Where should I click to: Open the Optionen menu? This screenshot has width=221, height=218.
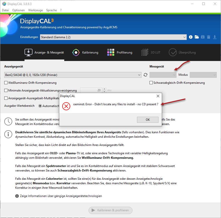[18, 10]
